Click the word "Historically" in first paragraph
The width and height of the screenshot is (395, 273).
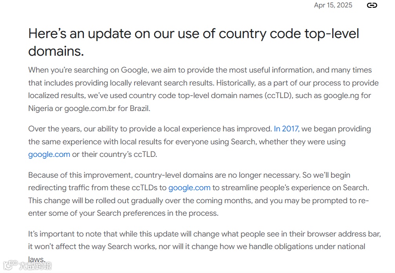tap(235, 83)
